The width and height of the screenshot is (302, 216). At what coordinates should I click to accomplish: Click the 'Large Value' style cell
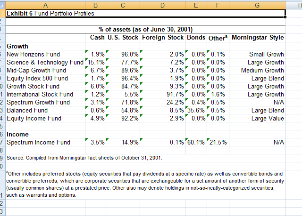[x=257, y=118]
